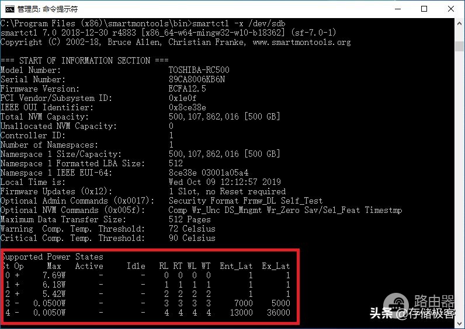This screenshot has height=329, width=465.
Task: Maximize the command prompt window
Action: 424,9
